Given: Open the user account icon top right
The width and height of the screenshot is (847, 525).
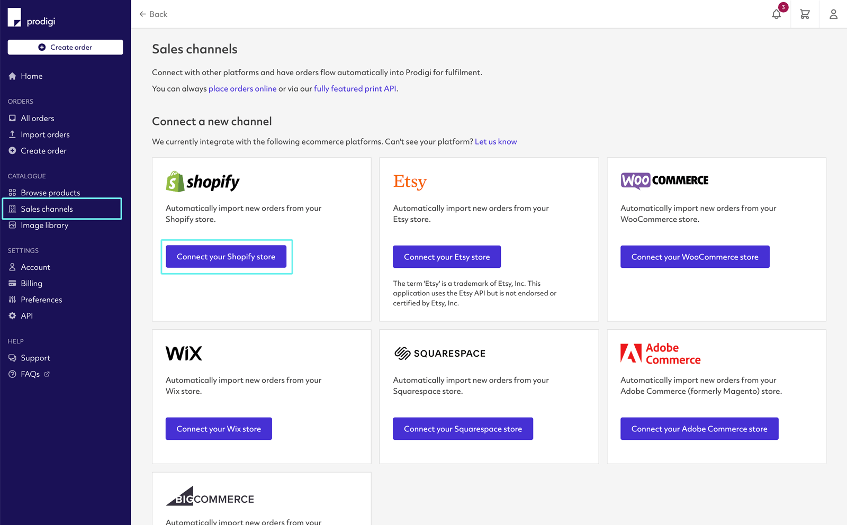Looking at the screenshot, I should tap(833, 14).
